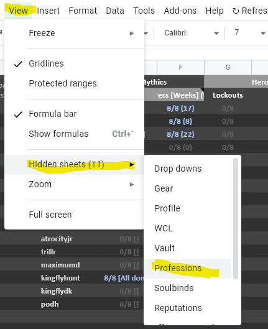Screen dimensions: 268x329
Task: Expand Hidden sheets (11) submenu
Action: tap(75, 164)
